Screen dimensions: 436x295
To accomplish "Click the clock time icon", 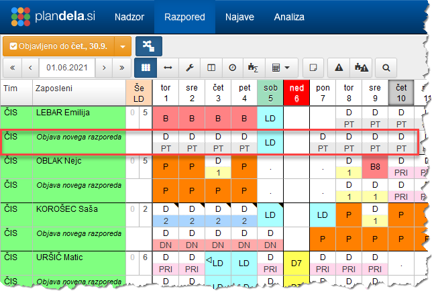I will tap(233, 68).
